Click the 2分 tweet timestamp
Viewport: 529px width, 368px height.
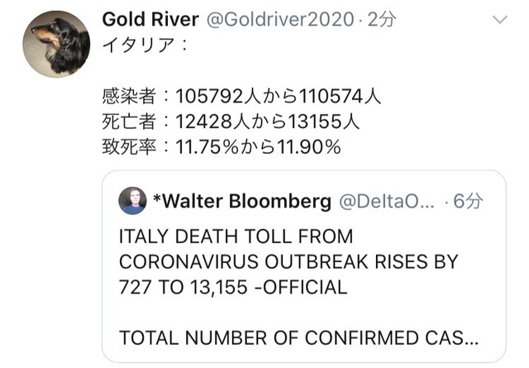pyautogui.click(x=381, y=20)
